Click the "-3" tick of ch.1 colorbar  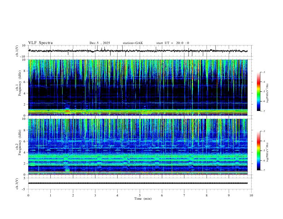pyautogui.click(x=263, y=72)
